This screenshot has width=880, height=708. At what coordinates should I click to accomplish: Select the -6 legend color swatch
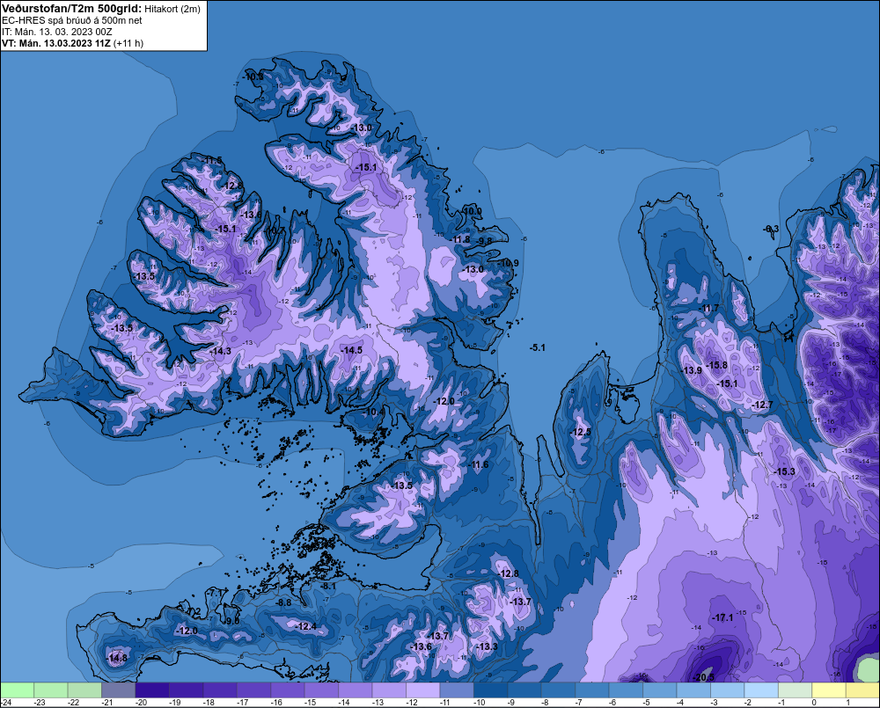[626, 690]
